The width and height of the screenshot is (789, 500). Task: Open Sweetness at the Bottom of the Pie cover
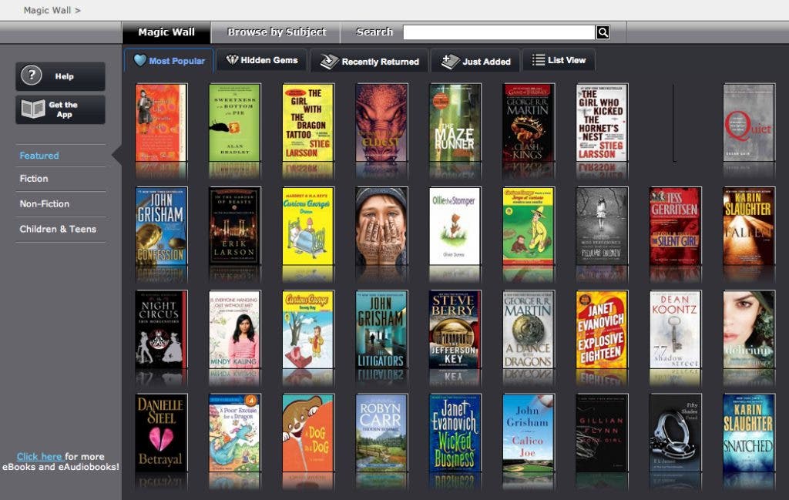click(234, 122)
